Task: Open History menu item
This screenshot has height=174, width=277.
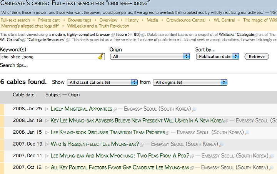Action: click(132, 20)
